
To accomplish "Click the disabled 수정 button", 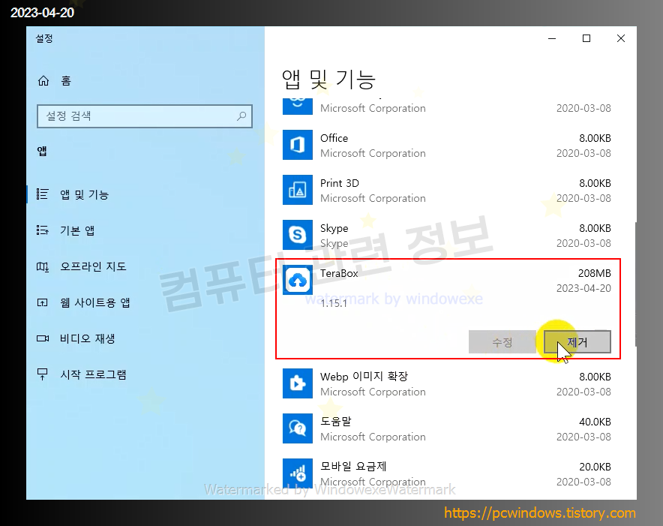I will 502,342.
